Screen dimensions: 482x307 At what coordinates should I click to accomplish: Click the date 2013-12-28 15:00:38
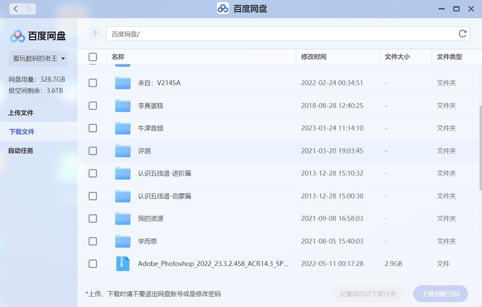332,196
